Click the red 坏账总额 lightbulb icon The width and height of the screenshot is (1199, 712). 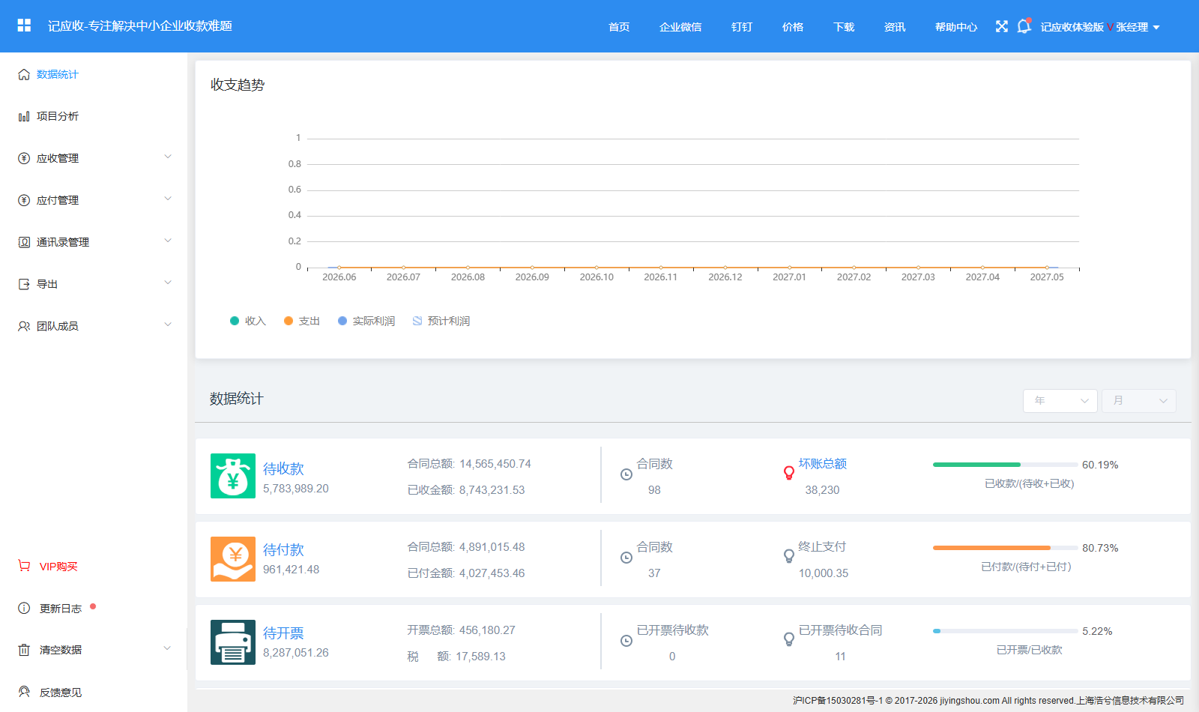(788, 472)
